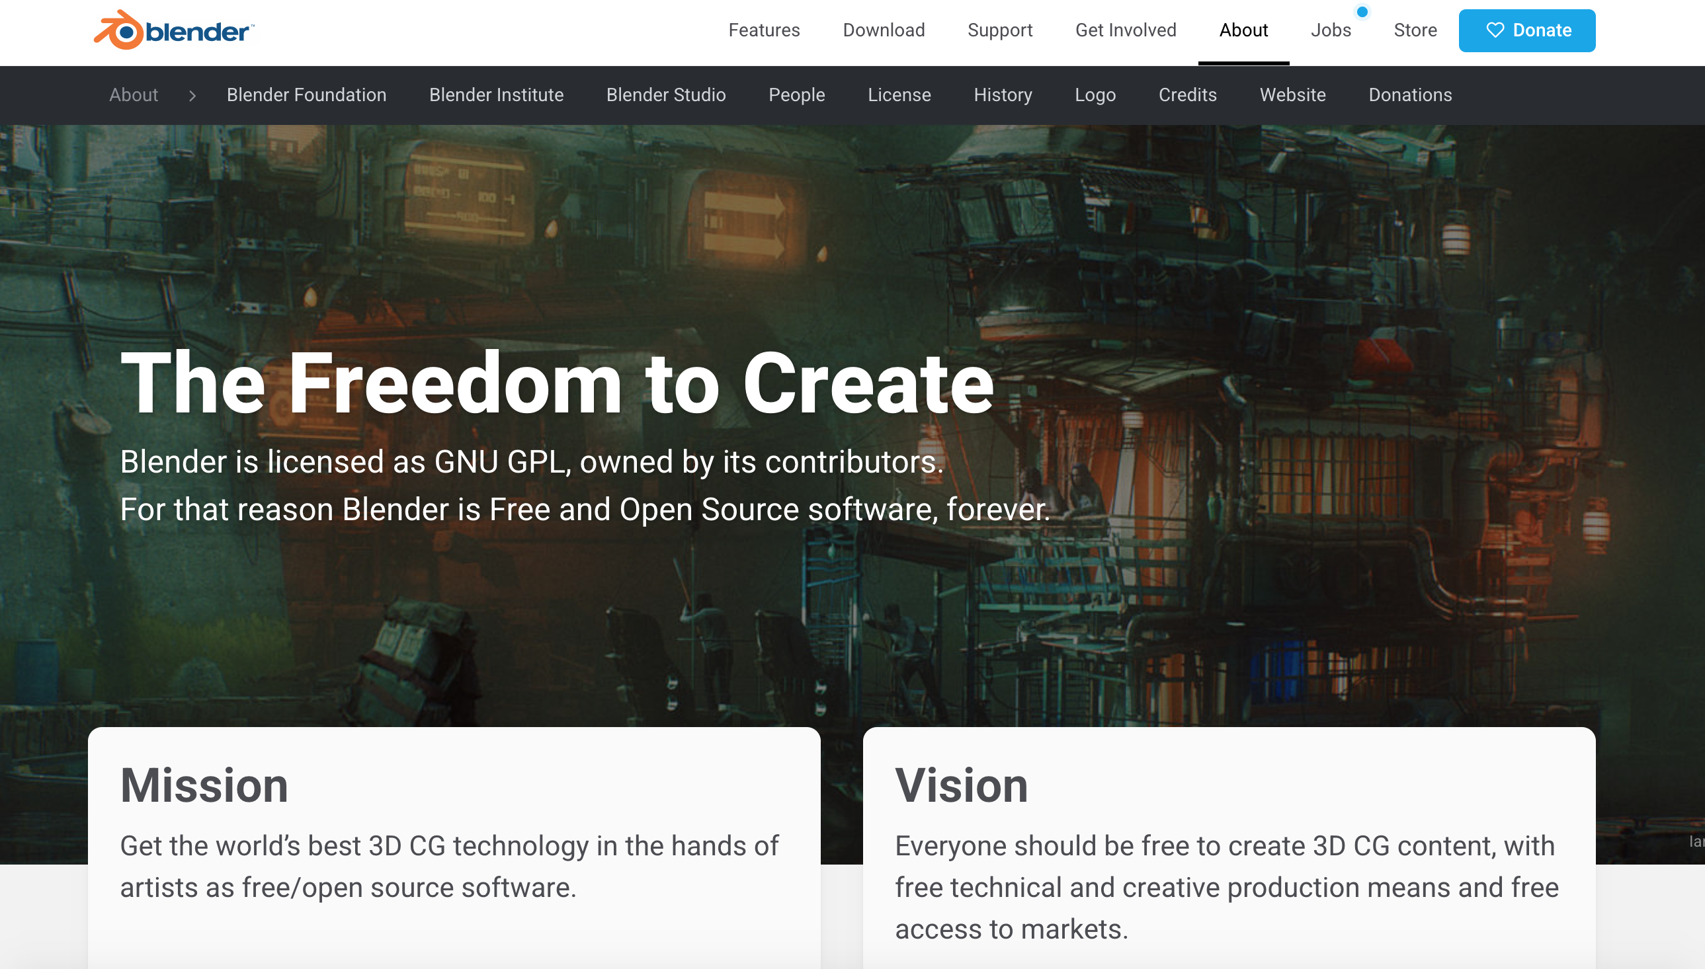Navigate to Blender Studio
Viewport: 1705px width, 969px height.
666,95
